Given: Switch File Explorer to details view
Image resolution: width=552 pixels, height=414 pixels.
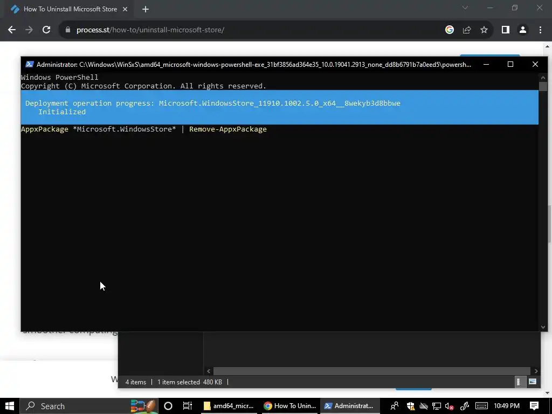Looking at the screenshot, I should (x=518, y=382).
